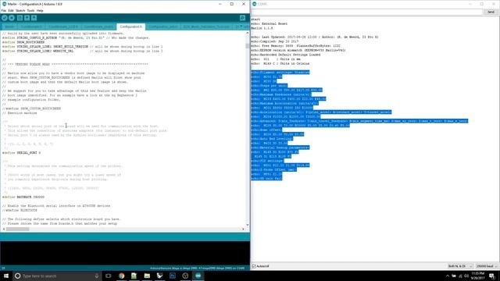Open the Tools menu
This screenshot has height=281, width=500.
pyautogui.click(x=30, y=10)
